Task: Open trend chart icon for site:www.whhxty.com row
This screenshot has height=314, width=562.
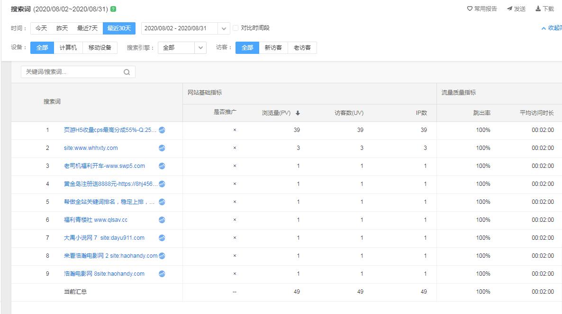Action: tap(162, 148)
